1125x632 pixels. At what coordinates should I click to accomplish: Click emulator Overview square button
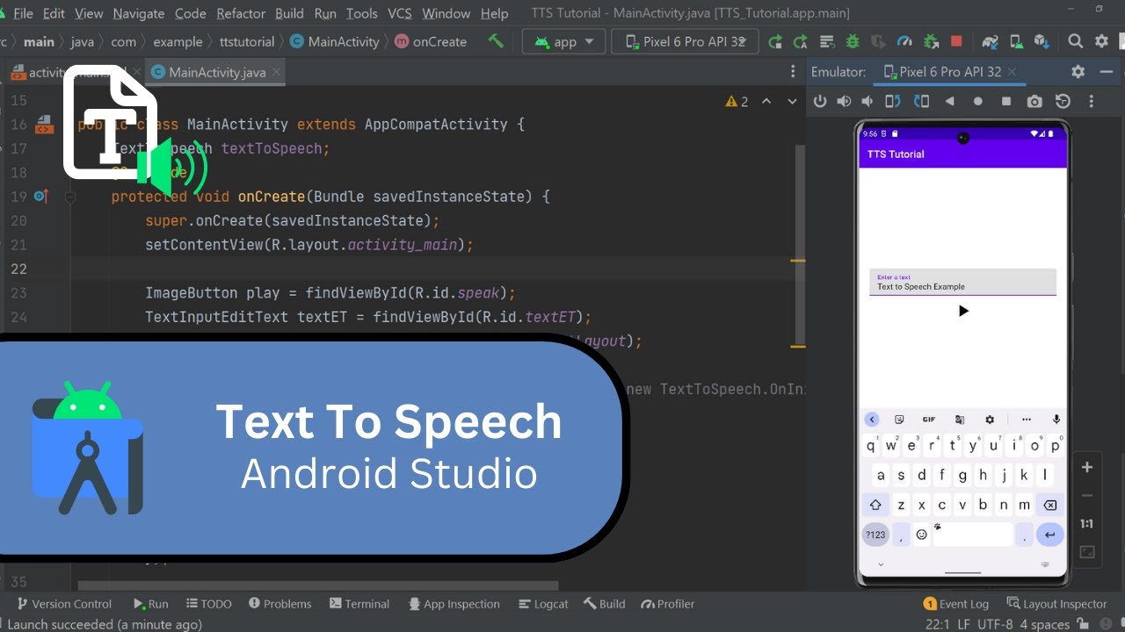[x=1005, y=101]
